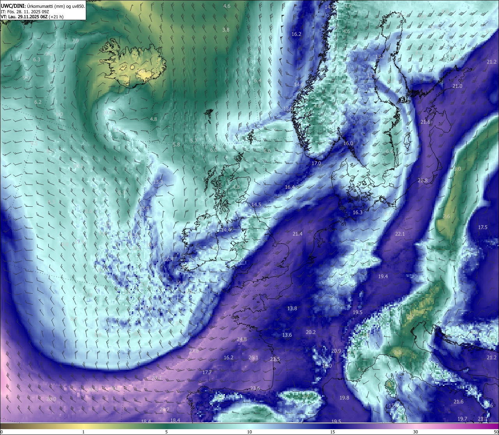Viewport: 499px width, 435px height.
Task: Click the 16.0 value near Skagerrak
Action: (x=348, y=144)
